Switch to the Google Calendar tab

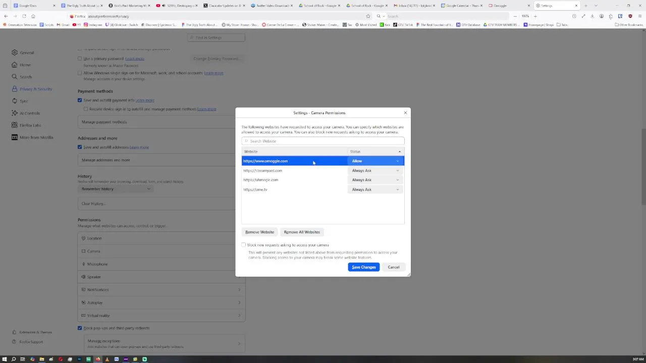click(461, 6)
